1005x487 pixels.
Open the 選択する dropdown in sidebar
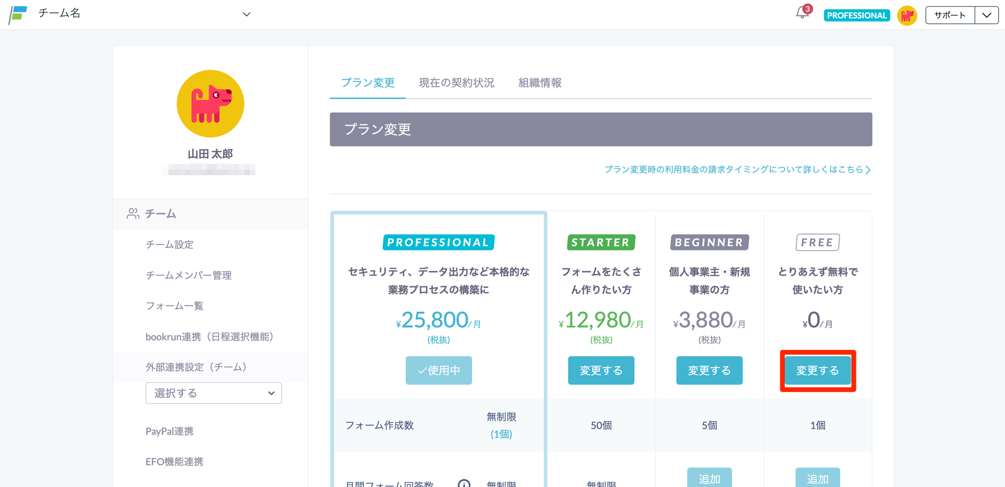point(213,393)
